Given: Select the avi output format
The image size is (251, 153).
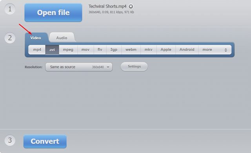Looking at the screenshot, I should [x=52, y=50].
